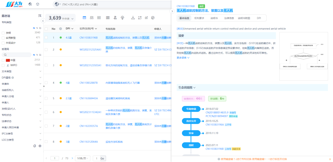Click N icon in 受理局 section
The height and width of the screenshot is (162, 333).
(34, 55)
